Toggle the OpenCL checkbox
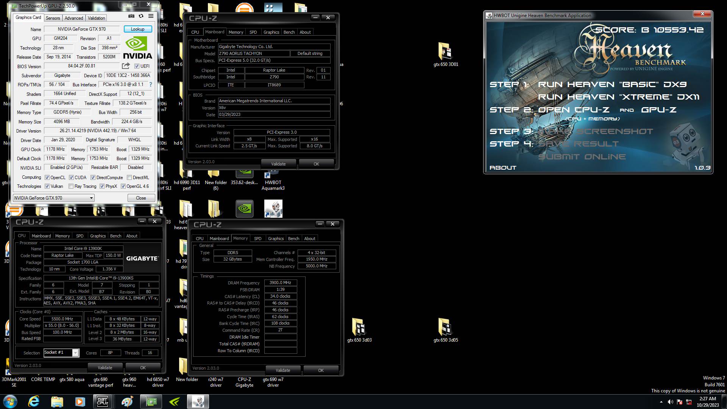This screenshot has height=409, width=727. [47, 177]
